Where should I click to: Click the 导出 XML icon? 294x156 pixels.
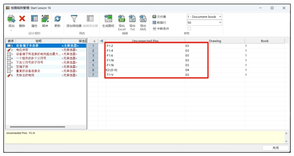tap(143, 19)
